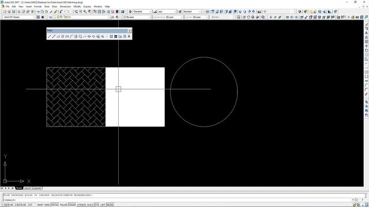Toggle OTRACK in status bar
This screenshot has width=369, height=207.
(81, 205)
